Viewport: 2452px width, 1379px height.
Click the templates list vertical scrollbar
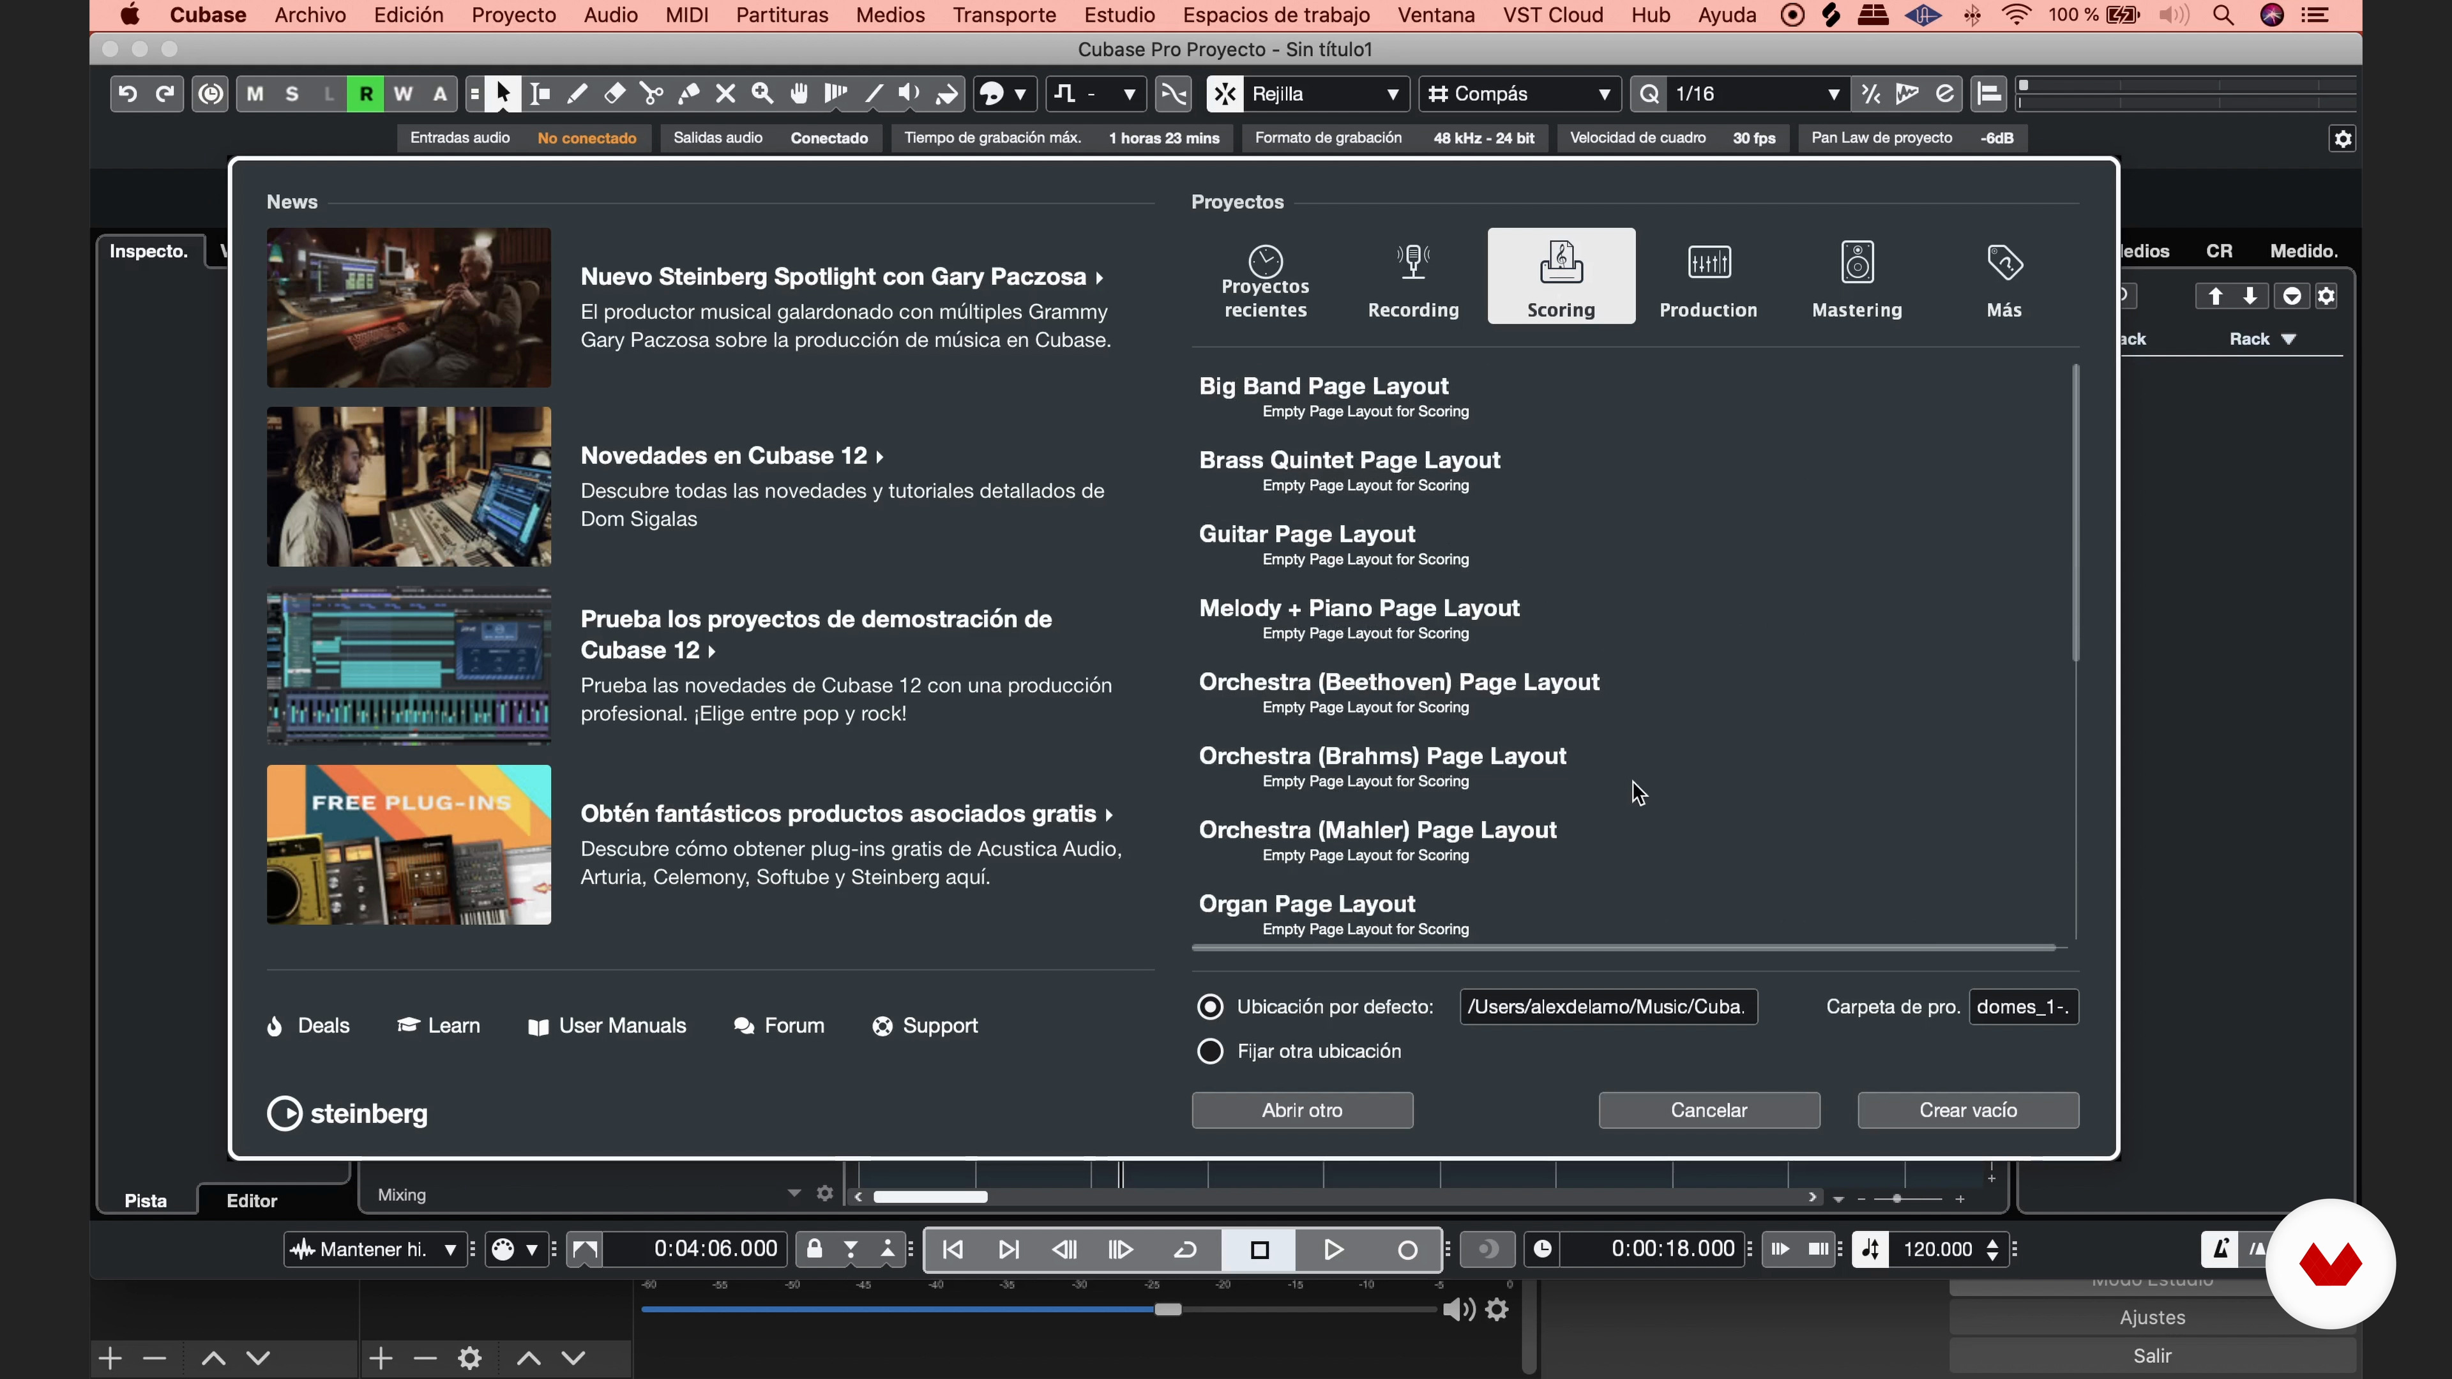[2076, 514]
